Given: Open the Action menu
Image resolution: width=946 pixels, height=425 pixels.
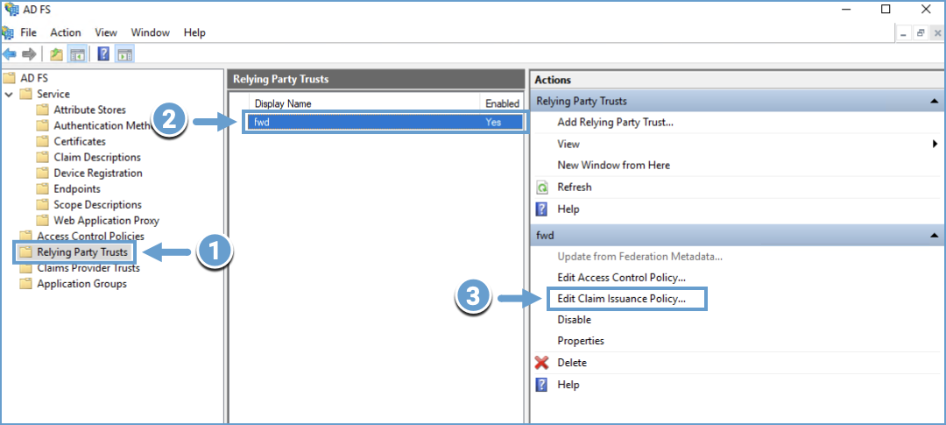Looking at the screenshot, I should (x=66, y=32).
